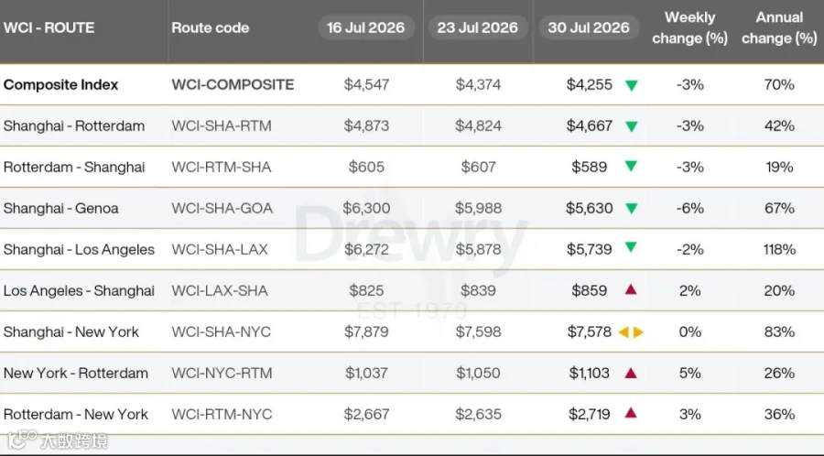Click the Weekly change (%) column header

pyautogui.click(x=689, y=27)
